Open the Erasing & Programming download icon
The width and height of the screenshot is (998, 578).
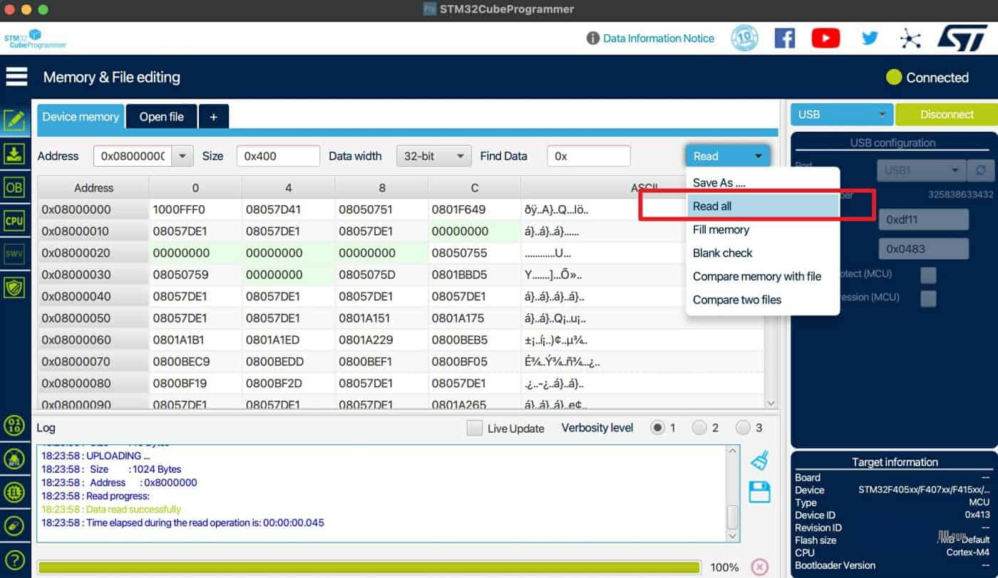(x=14, y=154)
